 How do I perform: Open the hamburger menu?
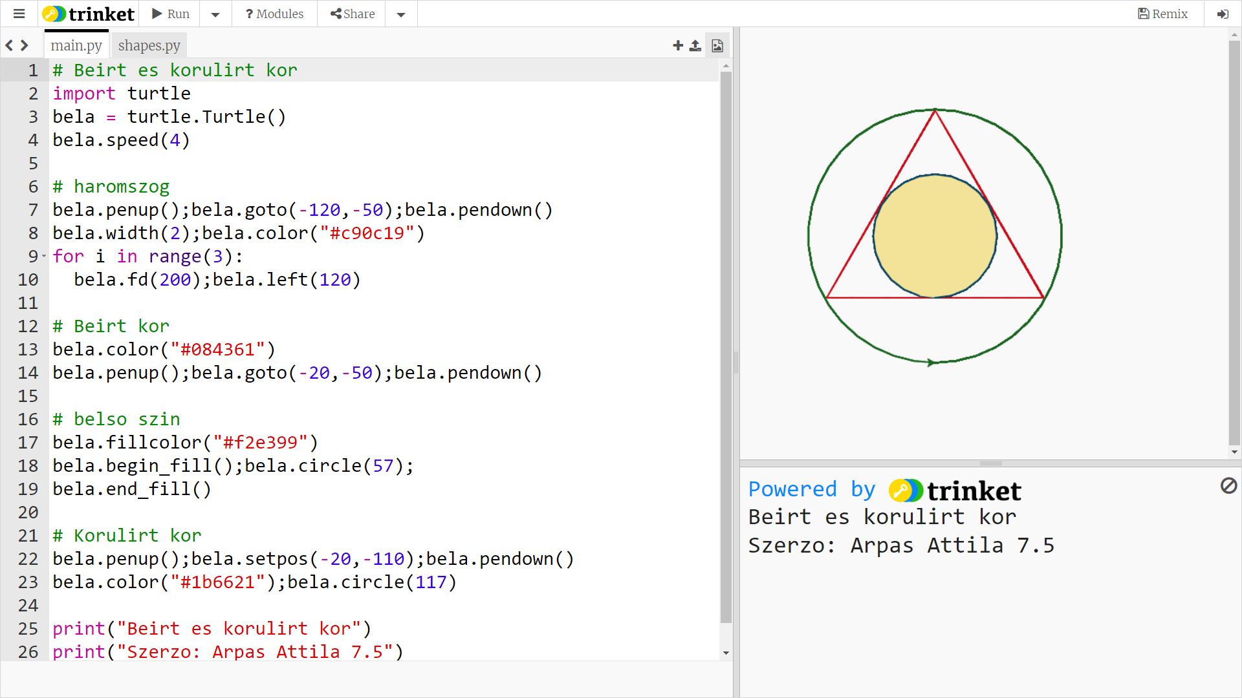pyautogui.click(x=19, y=14)
